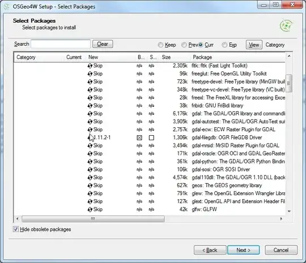Screen dimensions: 306x263
Task: Select fribidi: GNU FriBidi library text
Action: tap(218, 106)
